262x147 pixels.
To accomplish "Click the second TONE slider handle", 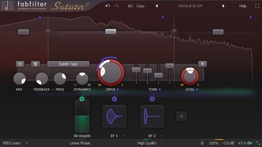I will click(x=147, y=71).
